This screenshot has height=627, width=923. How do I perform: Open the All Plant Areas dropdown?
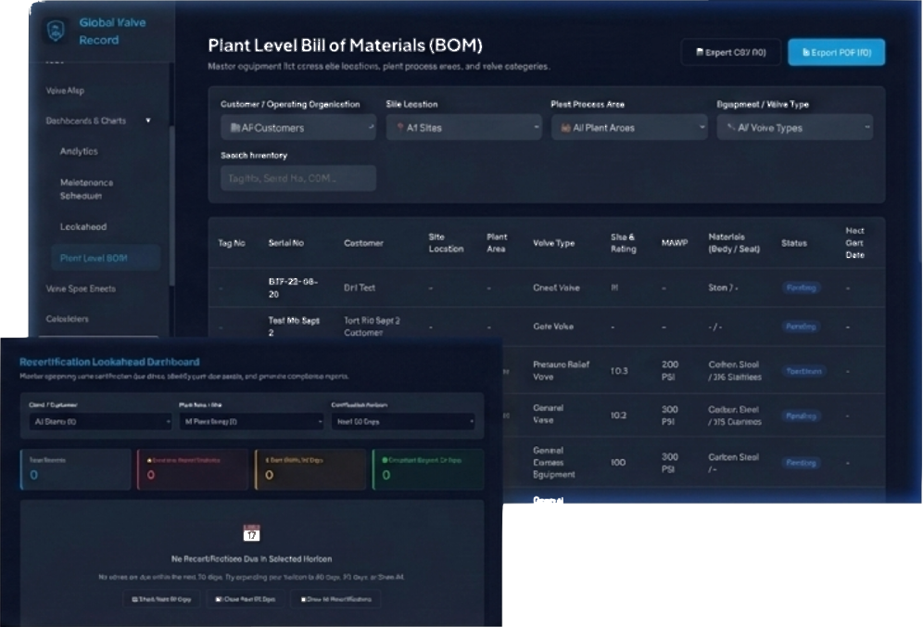(629, 127)
